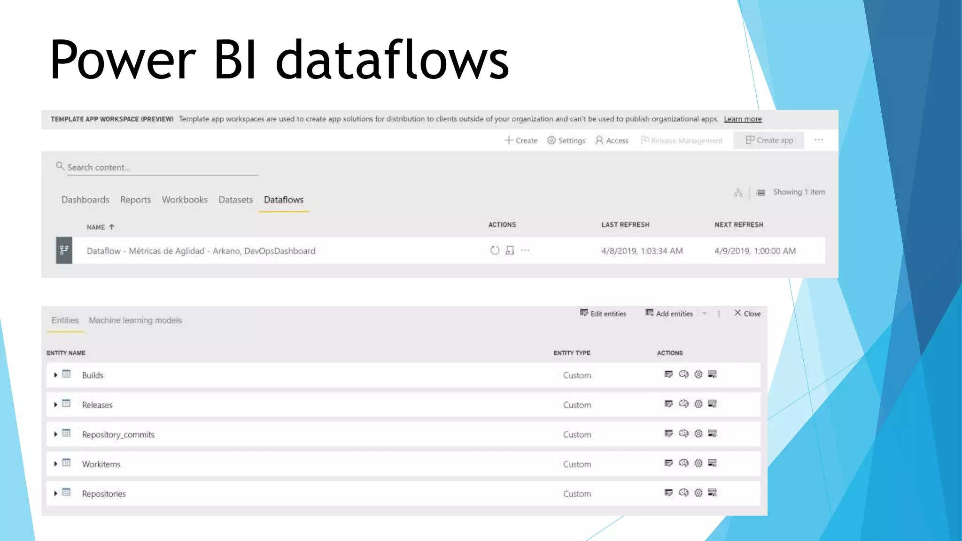Open the Add entities dropdown arrow

(705, 314)
